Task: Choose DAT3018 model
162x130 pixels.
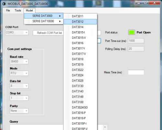Action: coord(80,59)
